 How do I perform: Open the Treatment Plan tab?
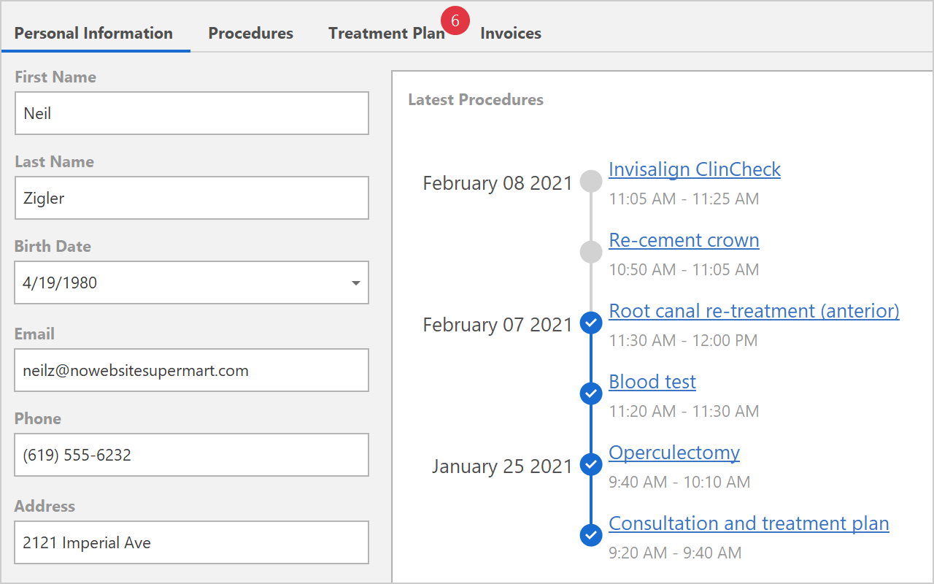coord(386,34)
